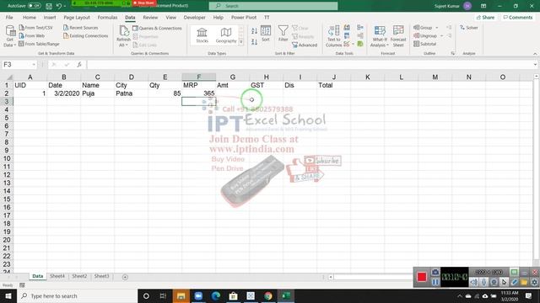Select the Patna cell

(132, 93)
